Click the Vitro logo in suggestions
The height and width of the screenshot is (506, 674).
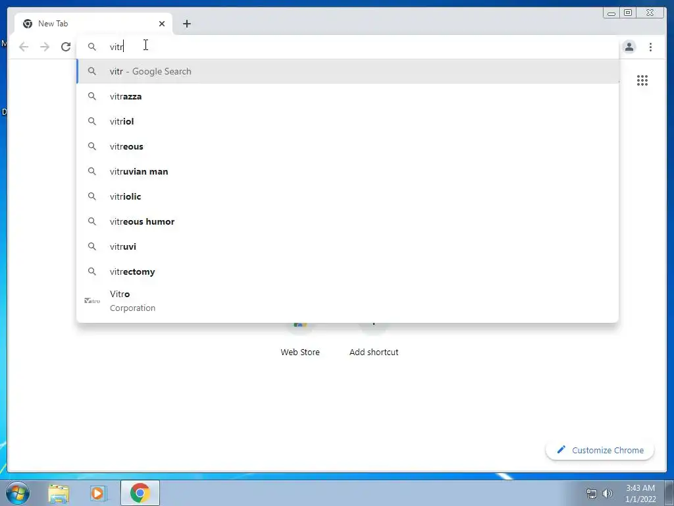tap(92, 300)
